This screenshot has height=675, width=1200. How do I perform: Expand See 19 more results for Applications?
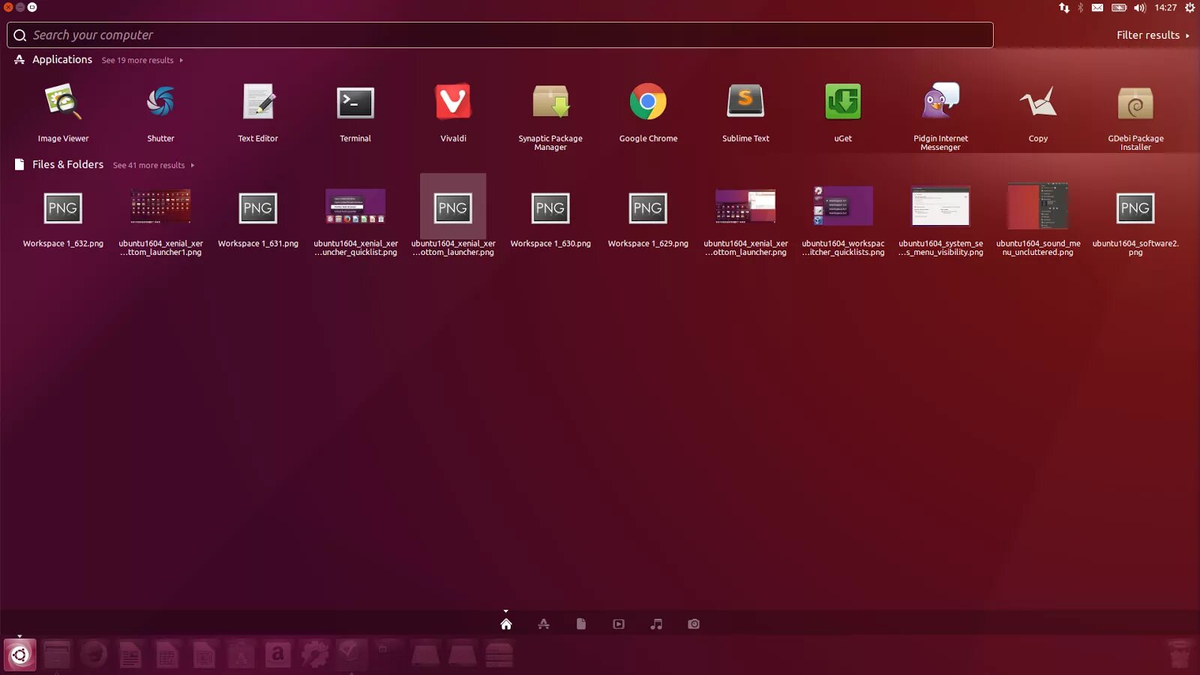click(142, 60)
